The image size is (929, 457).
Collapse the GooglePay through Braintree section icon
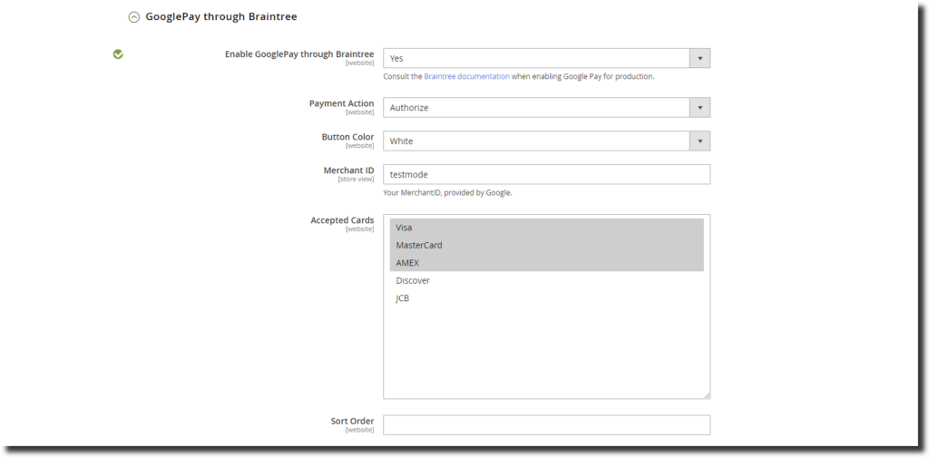(x=134, y=17)
